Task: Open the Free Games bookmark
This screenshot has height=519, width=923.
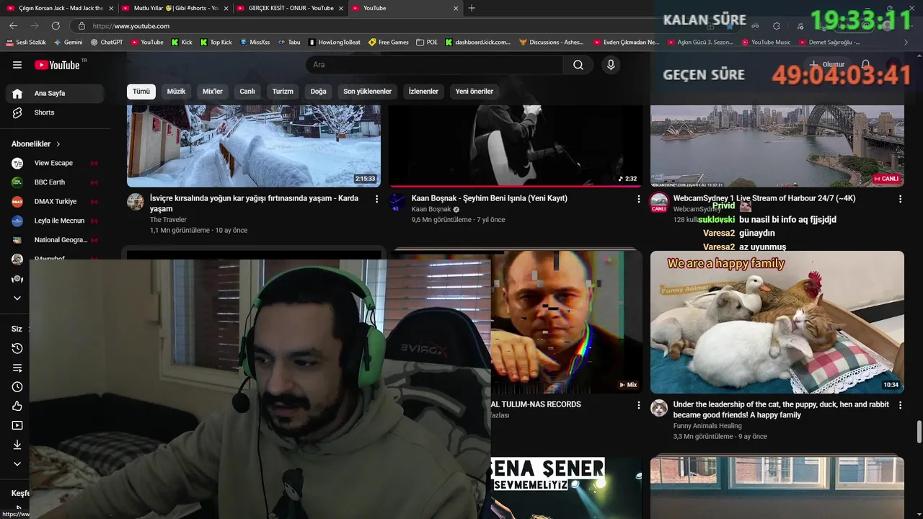Action: pyautogui.click(x=388, y=42)
